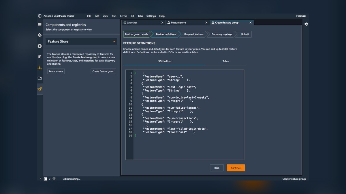Image resolution: width=346 pixels, height=194 pixels.
Task: Go to Feature group details step
Action: tap(137, 34)
